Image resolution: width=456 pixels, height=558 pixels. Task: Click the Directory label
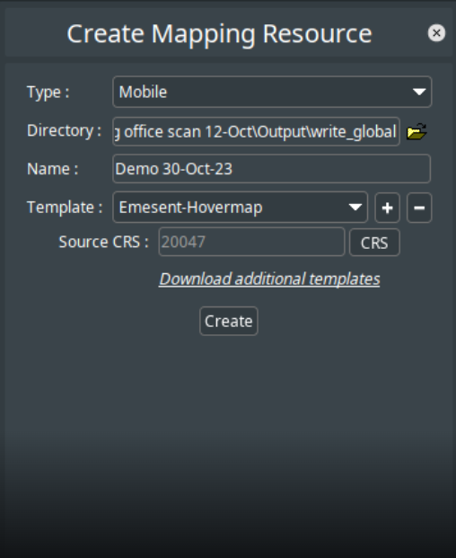(x=65, y=130)
